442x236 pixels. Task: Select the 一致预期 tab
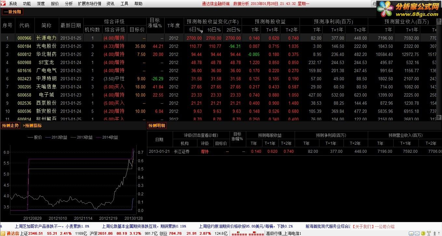point(13,12)
